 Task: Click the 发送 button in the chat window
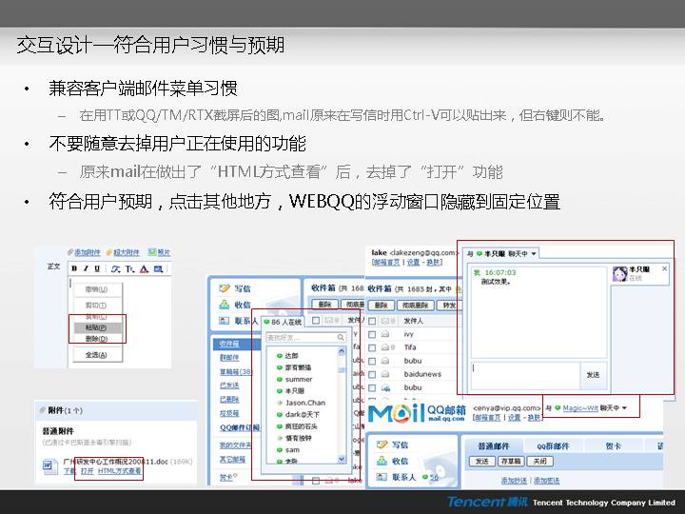(x=593, y=374)
